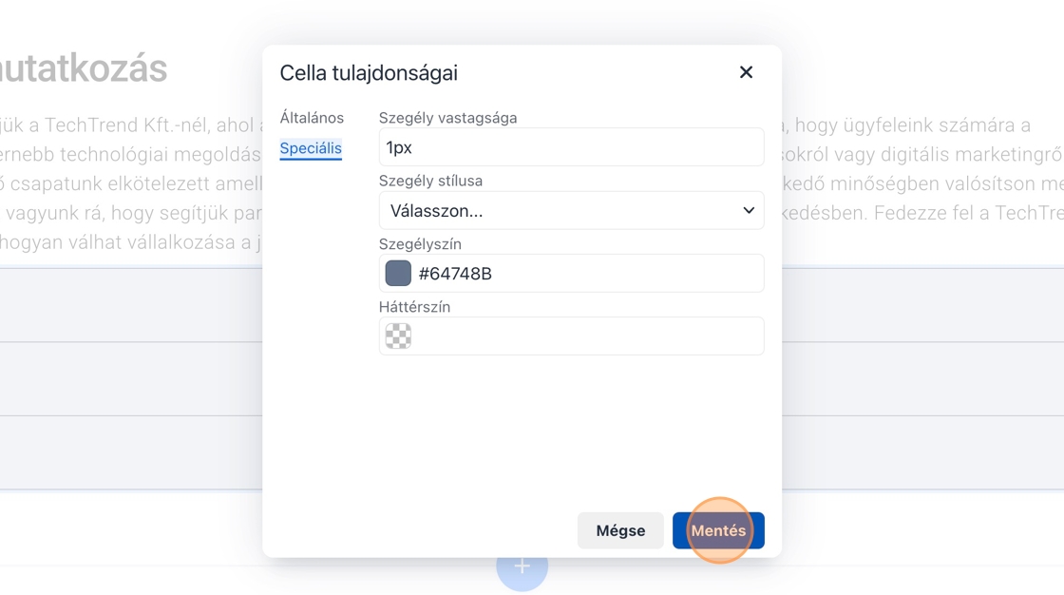Click the Szegélyszín label text
This screenshot has height=595, width=1064.
420,244
